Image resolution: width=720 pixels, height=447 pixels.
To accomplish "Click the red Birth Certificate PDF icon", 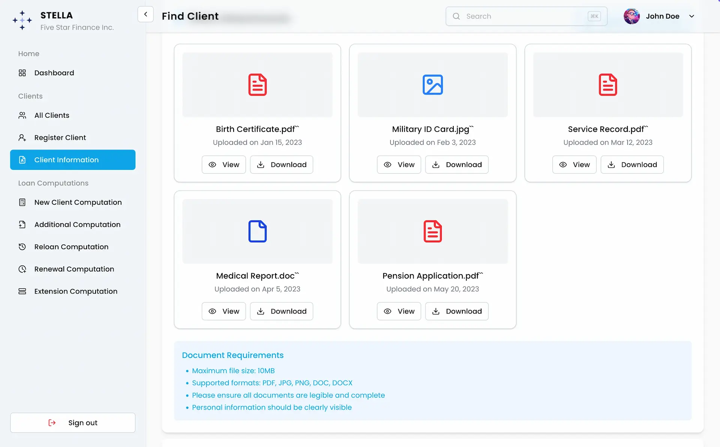I will coord(257,85).
